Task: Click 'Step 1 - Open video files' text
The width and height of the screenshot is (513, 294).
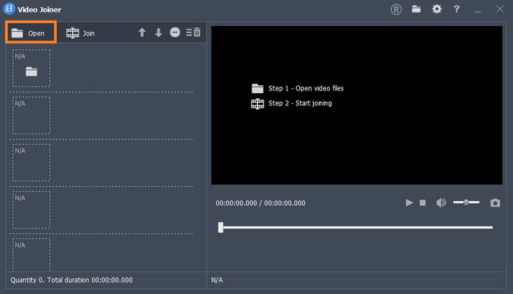Action: (306, 88)
